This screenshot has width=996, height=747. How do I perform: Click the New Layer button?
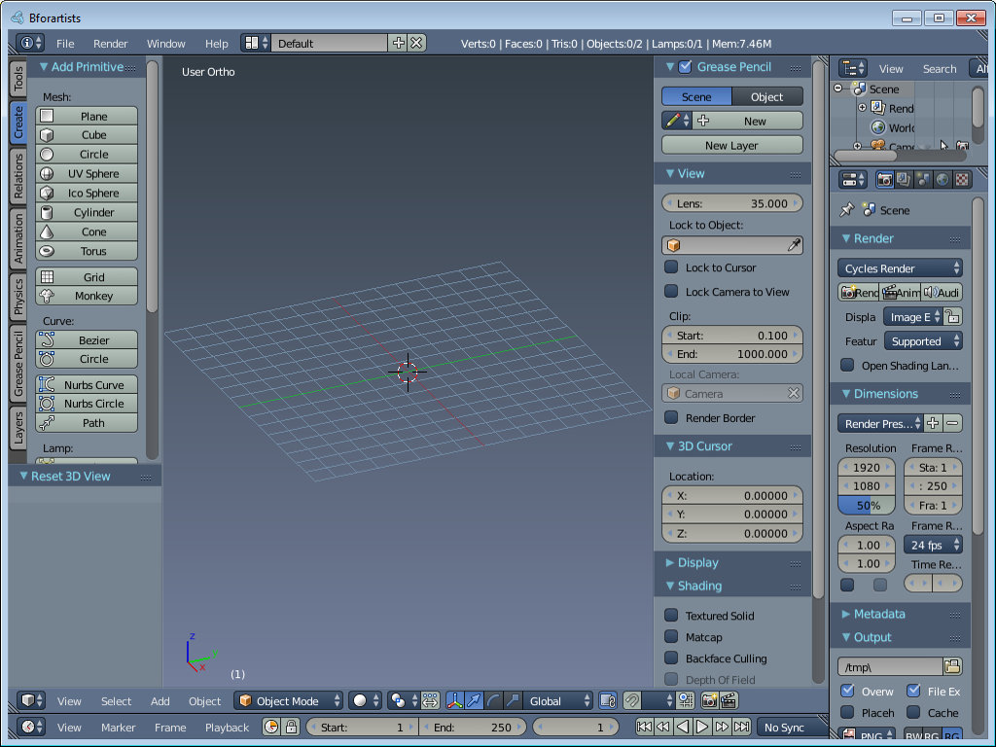pos(731,145)
